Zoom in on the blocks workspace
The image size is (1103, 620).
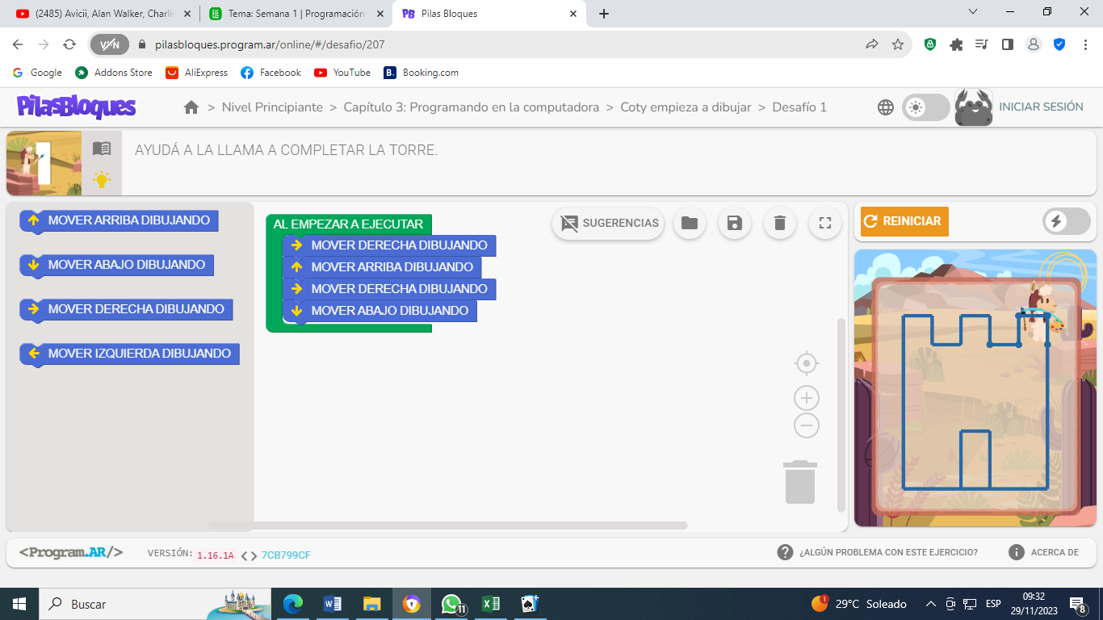806,397
